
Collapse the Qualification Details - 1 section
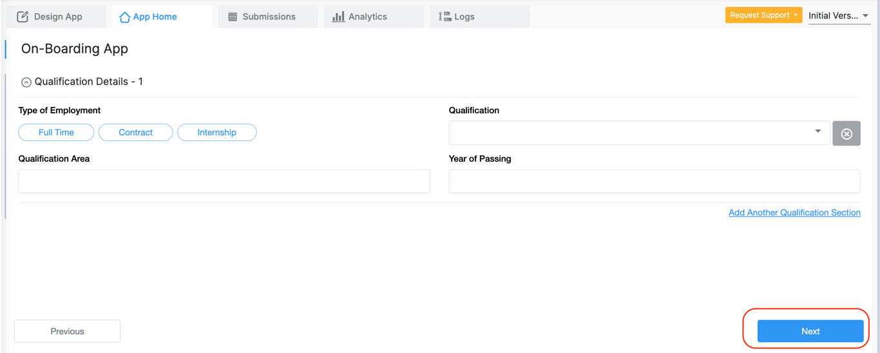[26, 82]
